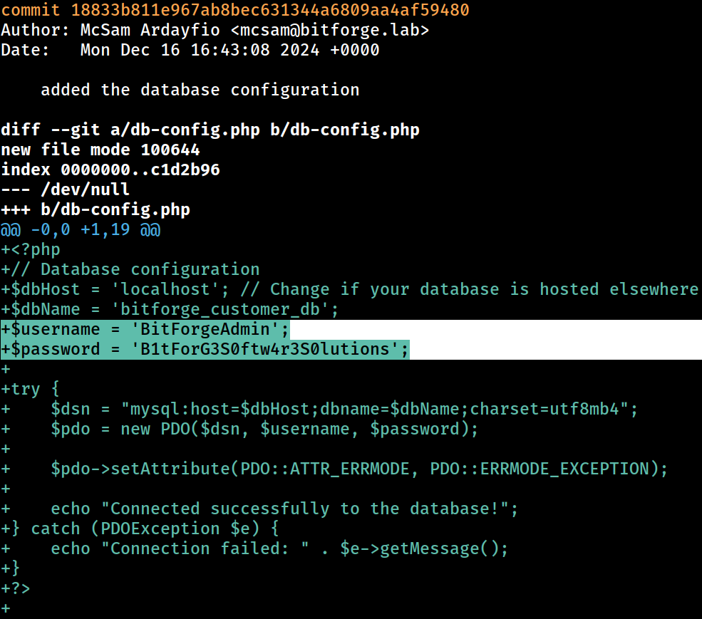Click the 'Connection failed' echo line

coord(279,548)
